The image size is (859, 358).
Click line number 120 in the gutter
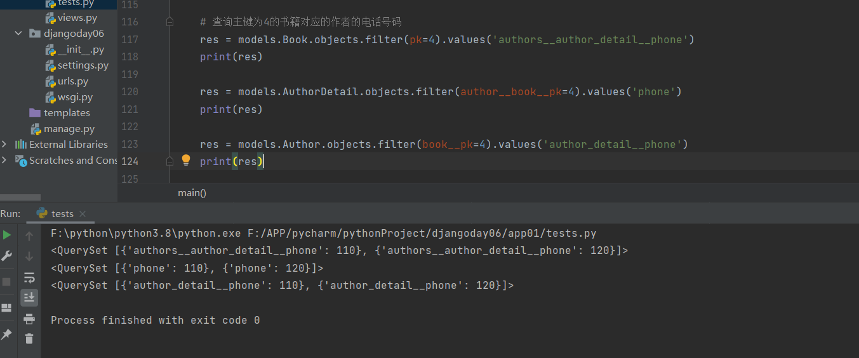tap(130, 91)
